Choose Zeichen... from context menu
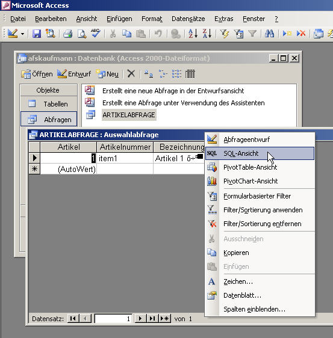Screen dimensions: 333x338 260,281
